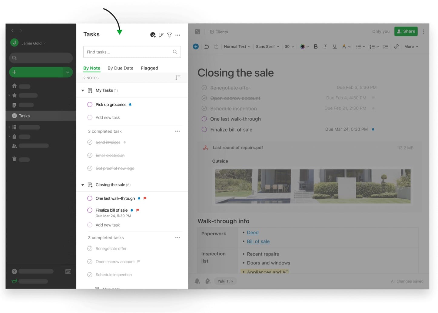Viewport: 438px width, 313px height.
Task: Click the new task icon in Tasks header
Action: pos(153,35)
